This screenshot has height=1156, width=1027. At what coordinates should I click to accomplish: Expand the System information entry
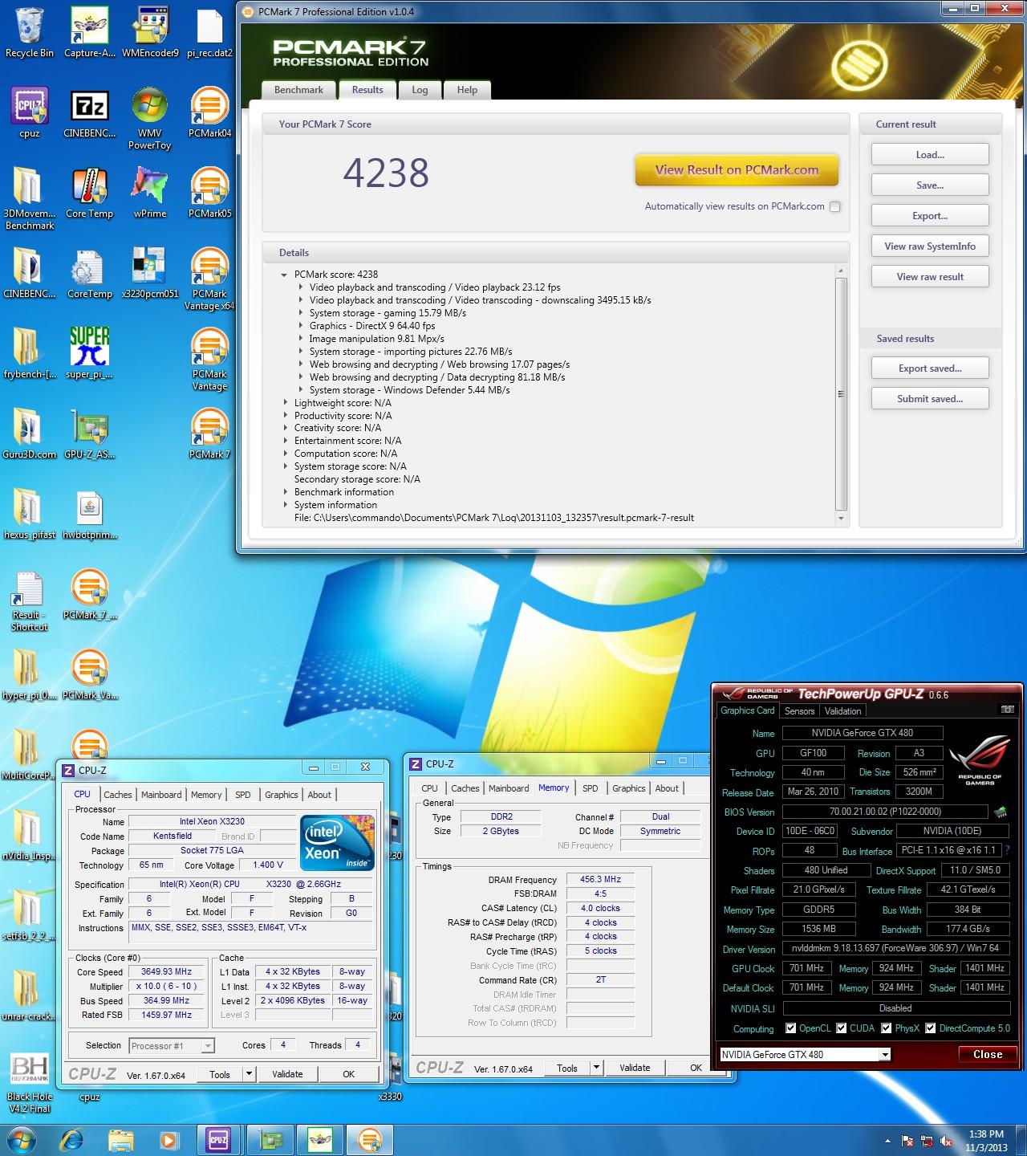click(x=285, y=505)
